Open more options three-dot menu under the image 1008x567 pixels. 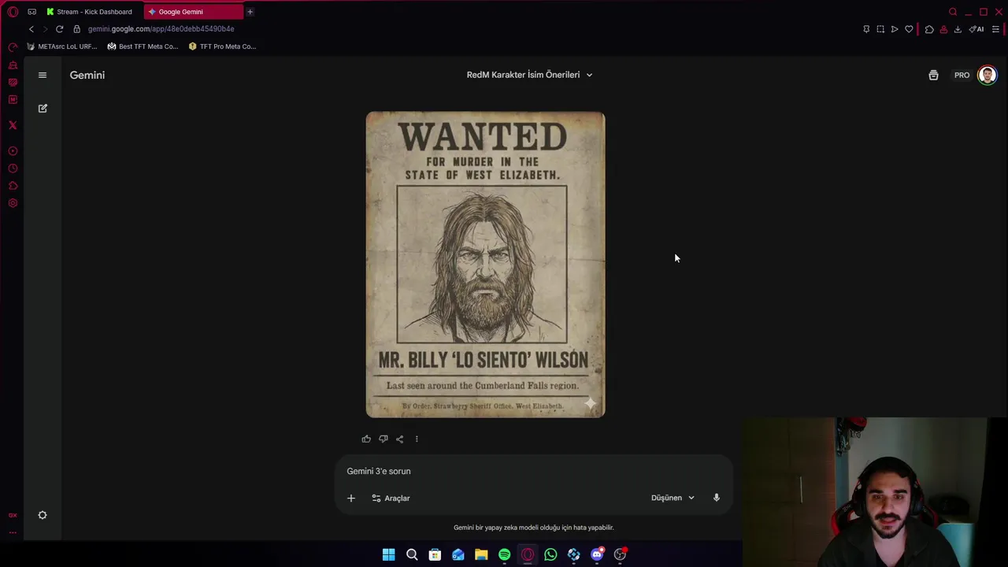coord(417,439)
